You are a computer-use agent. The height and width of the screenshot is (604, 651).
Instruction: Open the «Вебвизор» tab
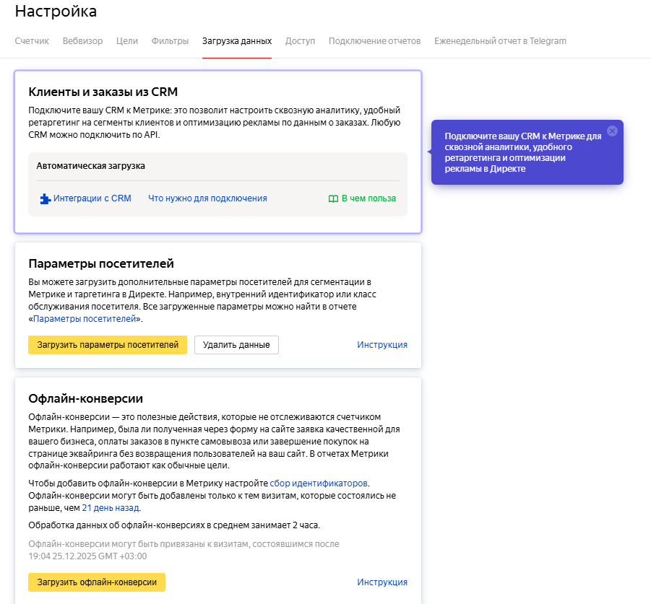click(x=82, y=41)
